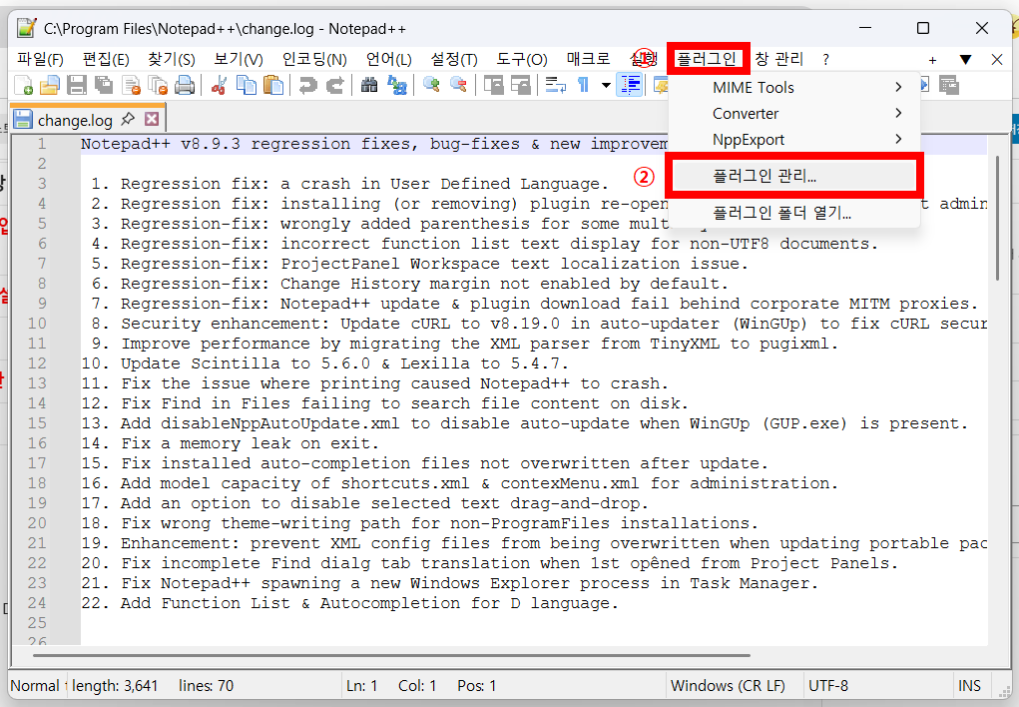Click the length: 3,641 status entry
Screen dimensions: 1019x707
[x=115, y=686]
